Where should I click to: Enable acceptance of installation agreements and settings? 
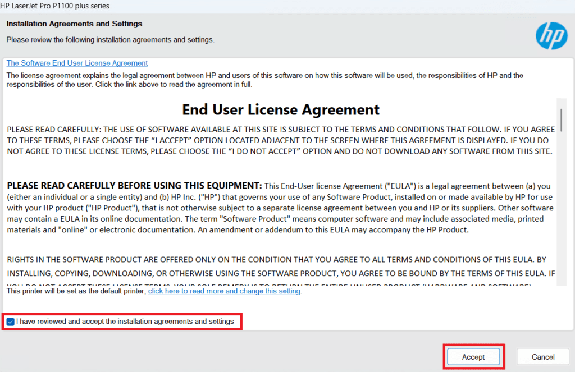pos(10,322)
